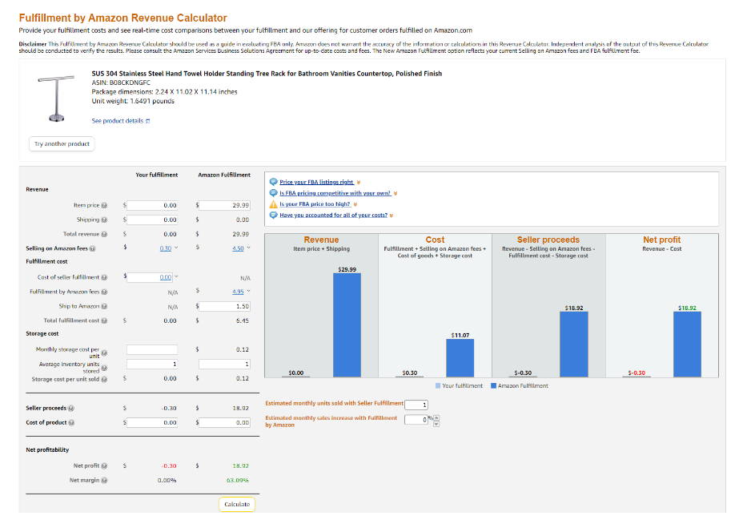Click the Your fulfillment legend color swatch
The width and height of the screenshot is (747, 532).
click(438, 385)
